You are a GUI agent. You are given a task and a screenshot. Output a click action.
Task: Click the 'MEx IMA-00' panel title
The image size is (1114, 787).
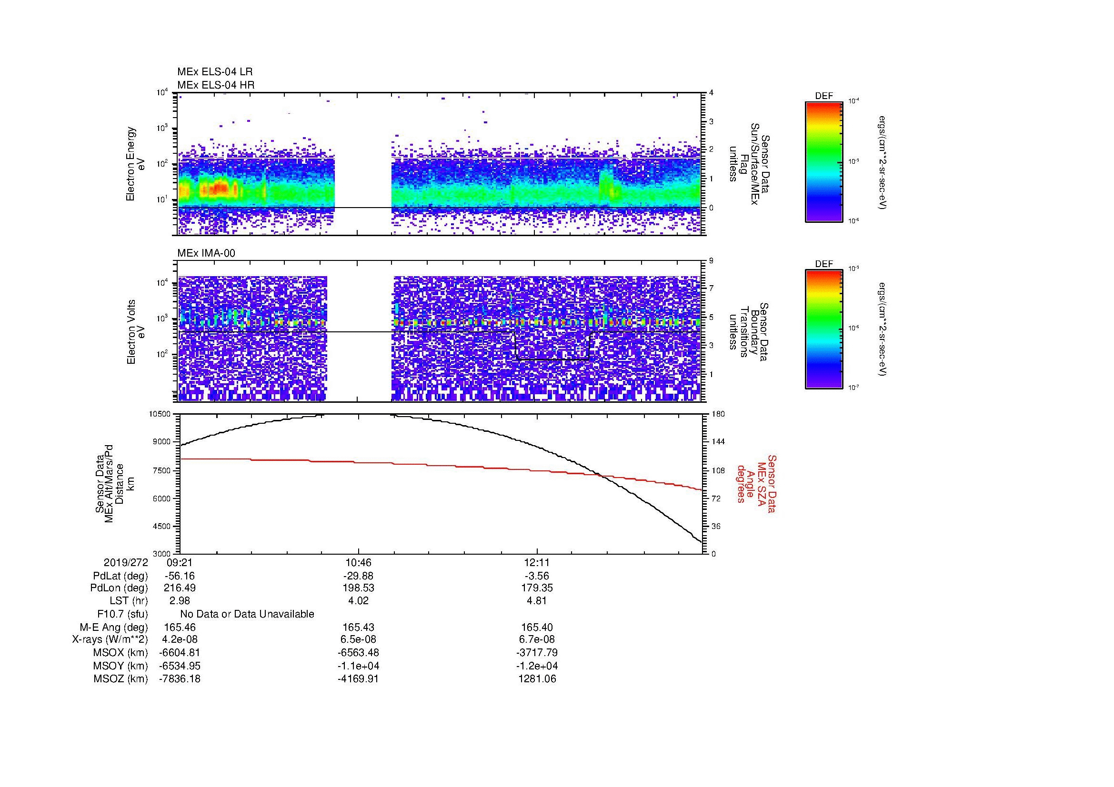(206, 253)
